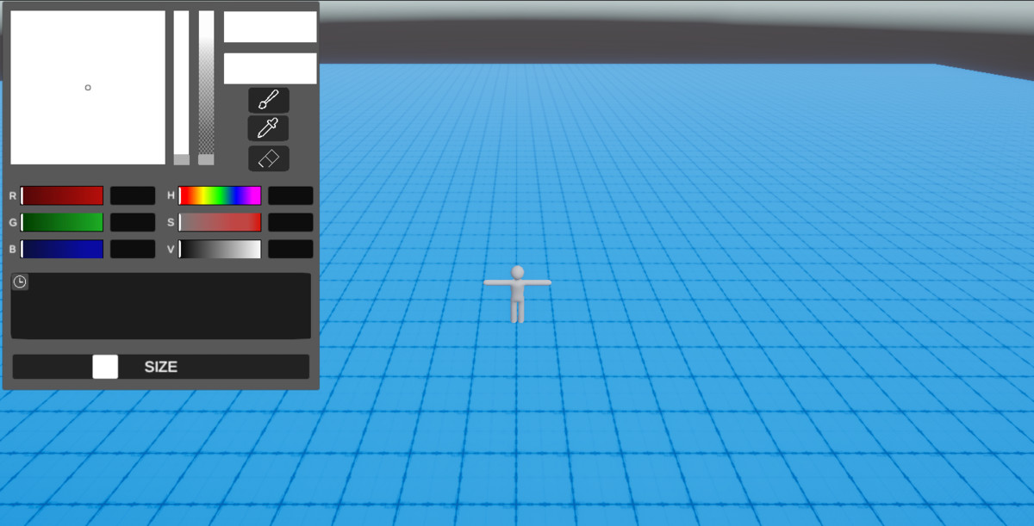Click the red R channel slider
This screenshot has width=1034, height=526.
tap(62, 195)
